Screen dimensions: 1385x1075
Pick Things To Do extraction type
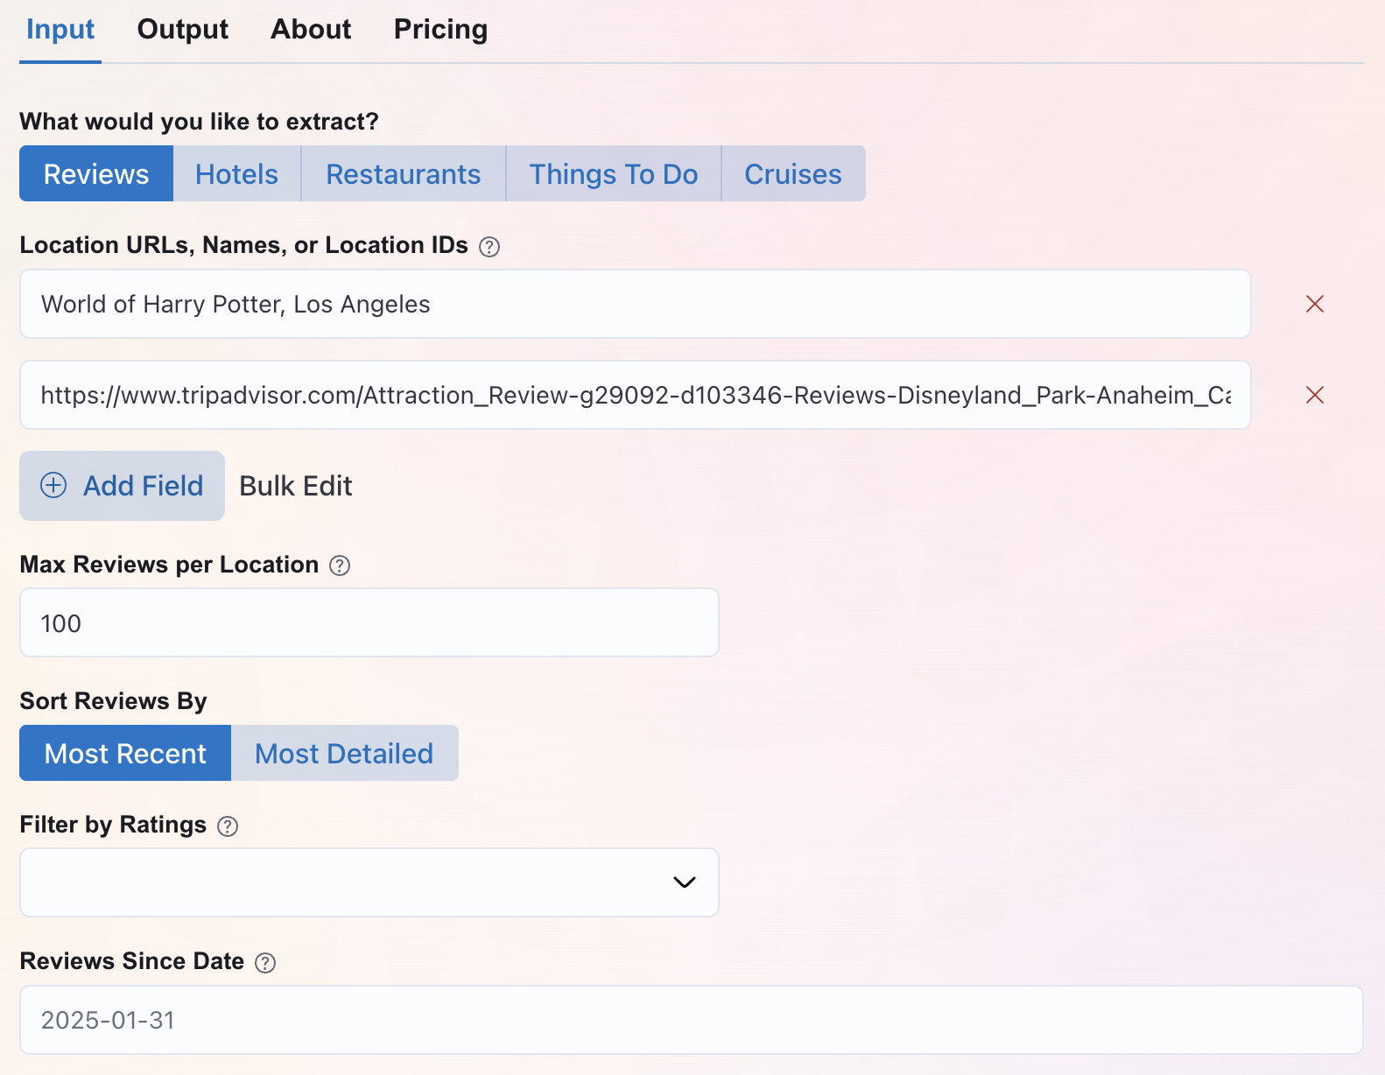(613, 174)
